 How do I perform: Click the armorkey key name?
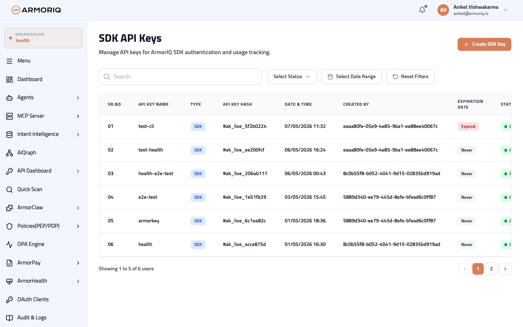[149, 221]
